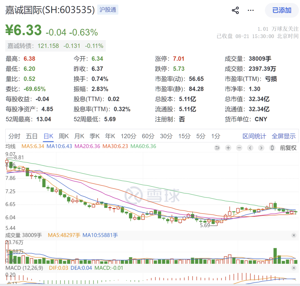Screen dimensions: 300x286
Task: Zoom out chart with minus icon
Action: (x=239, y=148)
